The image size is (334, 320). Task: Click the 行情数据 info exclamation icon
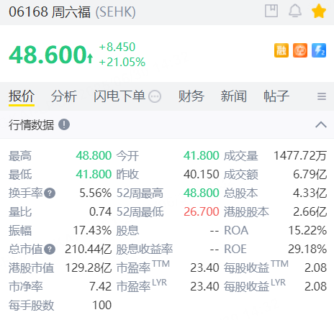64,124
